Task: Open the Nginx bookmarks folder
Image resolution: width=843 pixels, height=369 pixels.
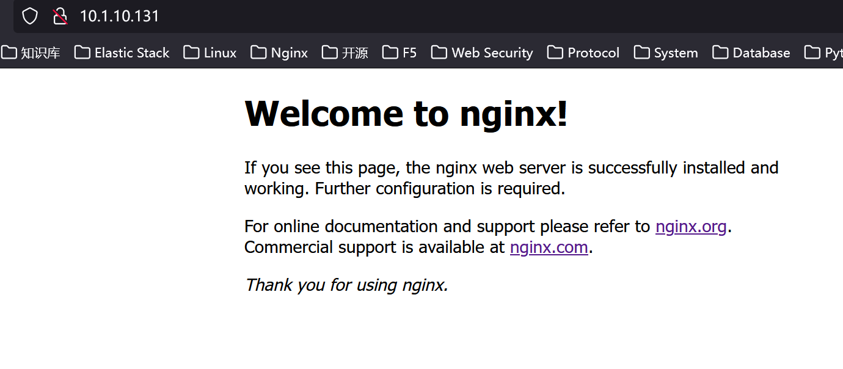Action: coord(279,53)
